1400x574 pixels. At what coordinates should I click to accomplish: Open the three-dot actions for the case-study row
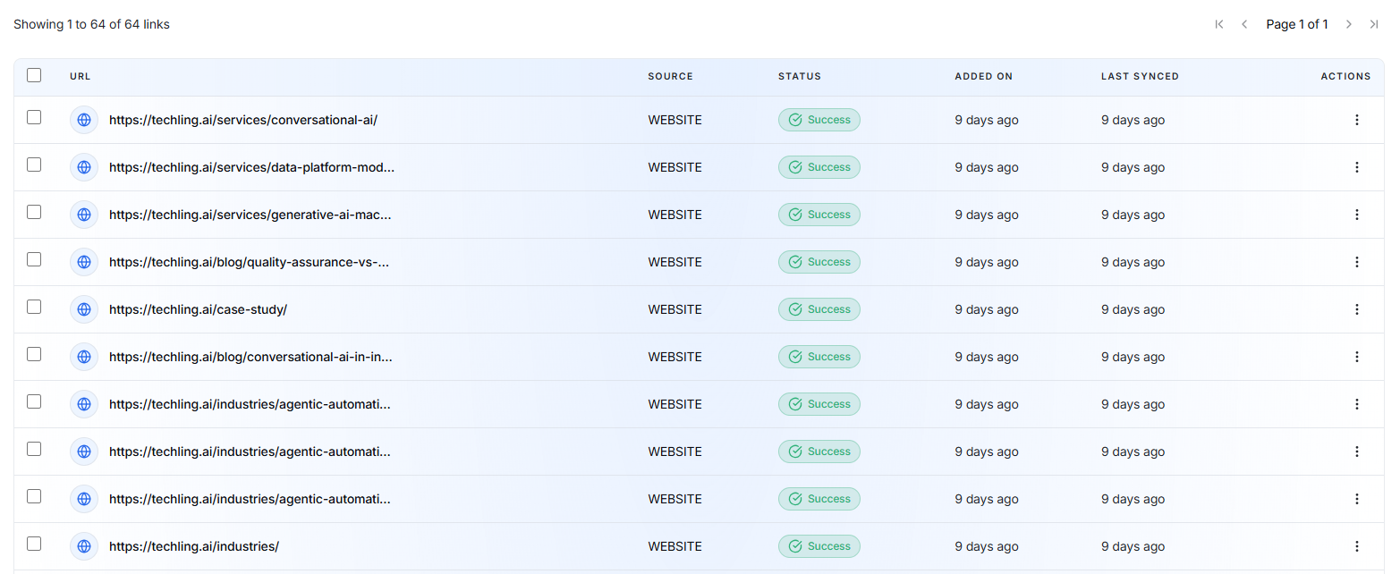pos(1357,309)
